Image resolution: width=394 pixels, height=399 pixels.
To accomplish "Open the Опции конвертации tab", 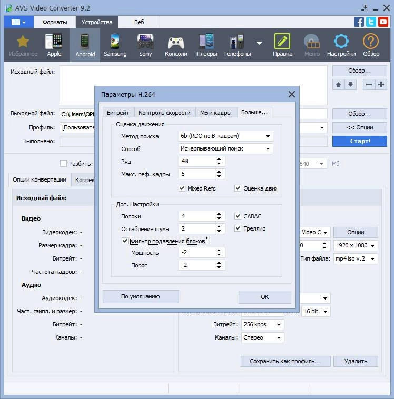I will point(40,179).
